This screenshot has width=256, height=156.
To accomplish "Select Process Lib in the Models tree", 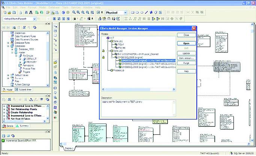I will [x=119, y=71].
